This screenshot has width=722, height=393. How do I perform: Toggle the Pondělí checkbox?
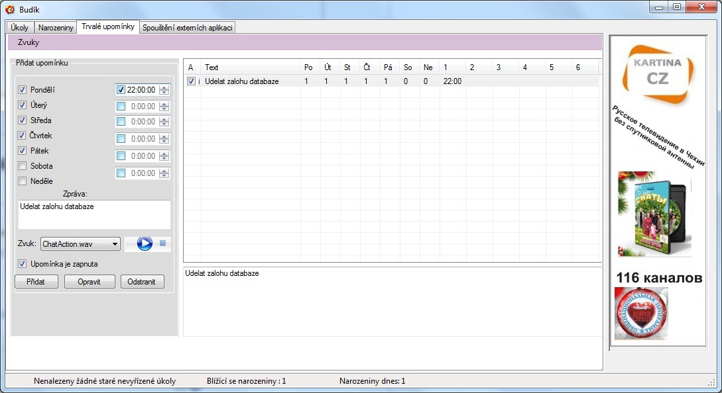pos(22,89)
